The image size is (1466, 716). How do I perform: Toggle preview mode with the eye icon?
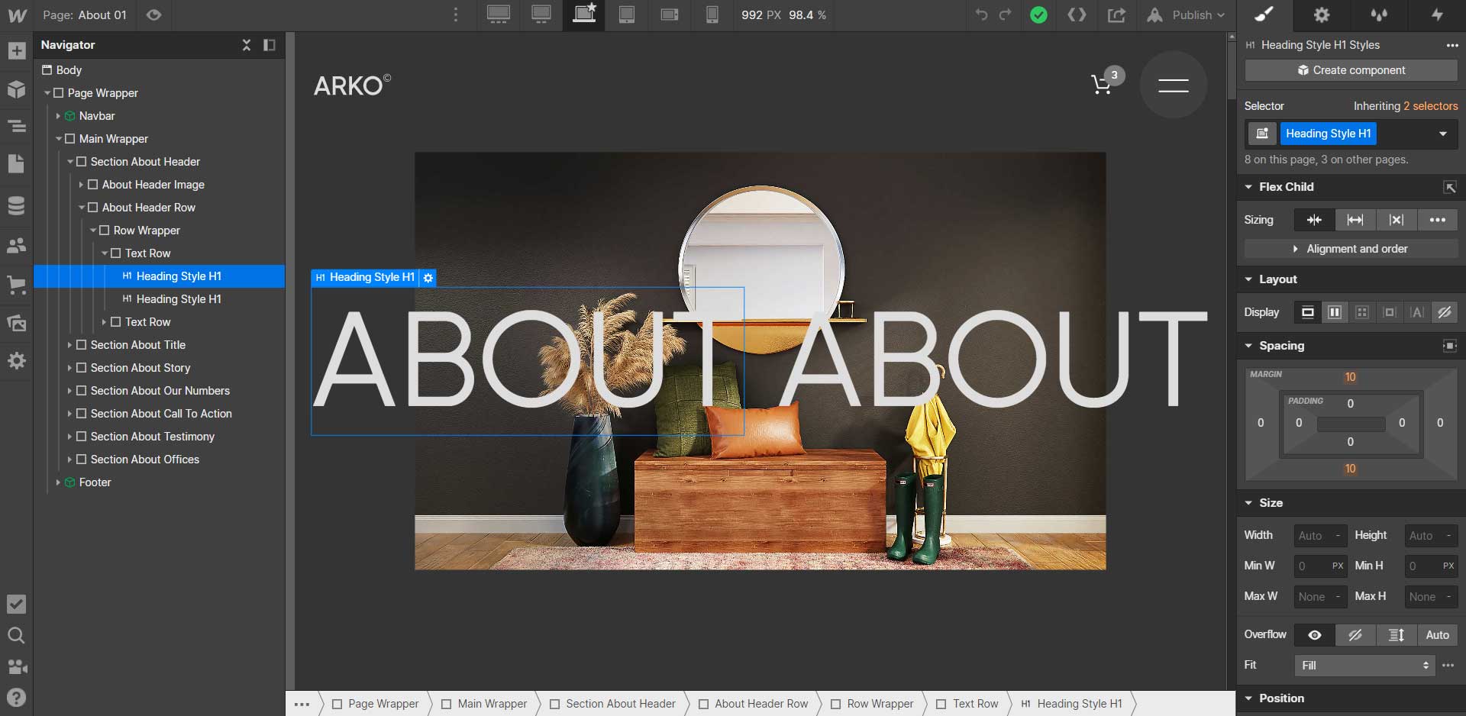(x=153, y=15)
